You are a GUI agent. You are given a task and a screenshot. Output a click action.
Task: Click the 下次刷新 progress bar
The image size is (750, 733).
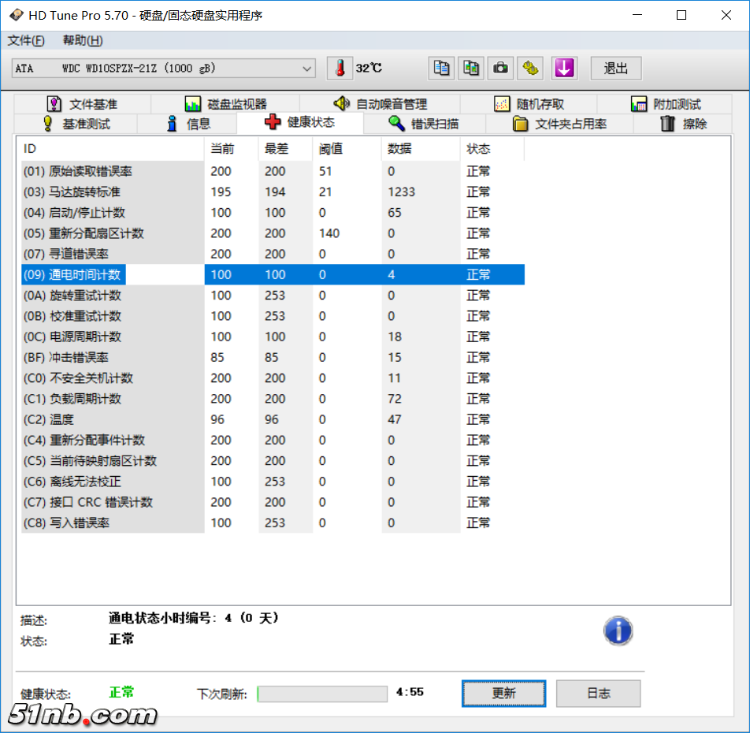coord(322,694)
